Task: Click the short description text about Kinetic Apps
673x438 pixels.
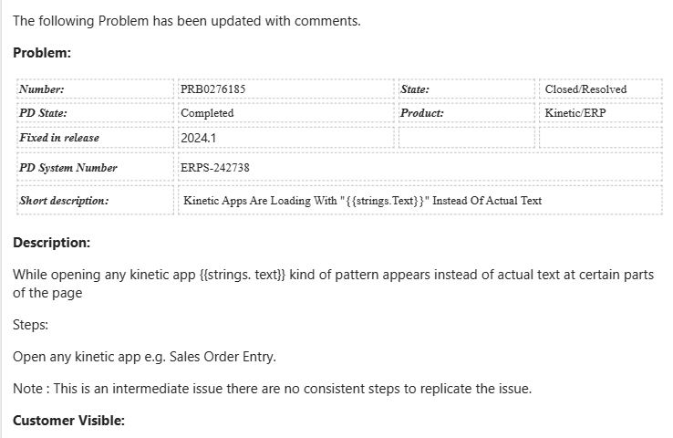Action: tap(362, 200)
